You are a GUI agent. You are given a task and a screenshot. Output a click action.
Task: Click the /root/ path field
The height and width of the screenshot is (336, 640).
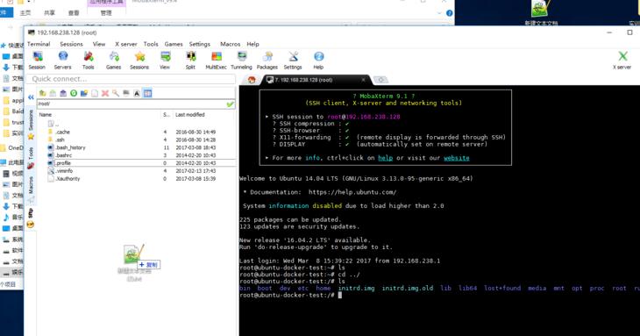pos(131,104)
